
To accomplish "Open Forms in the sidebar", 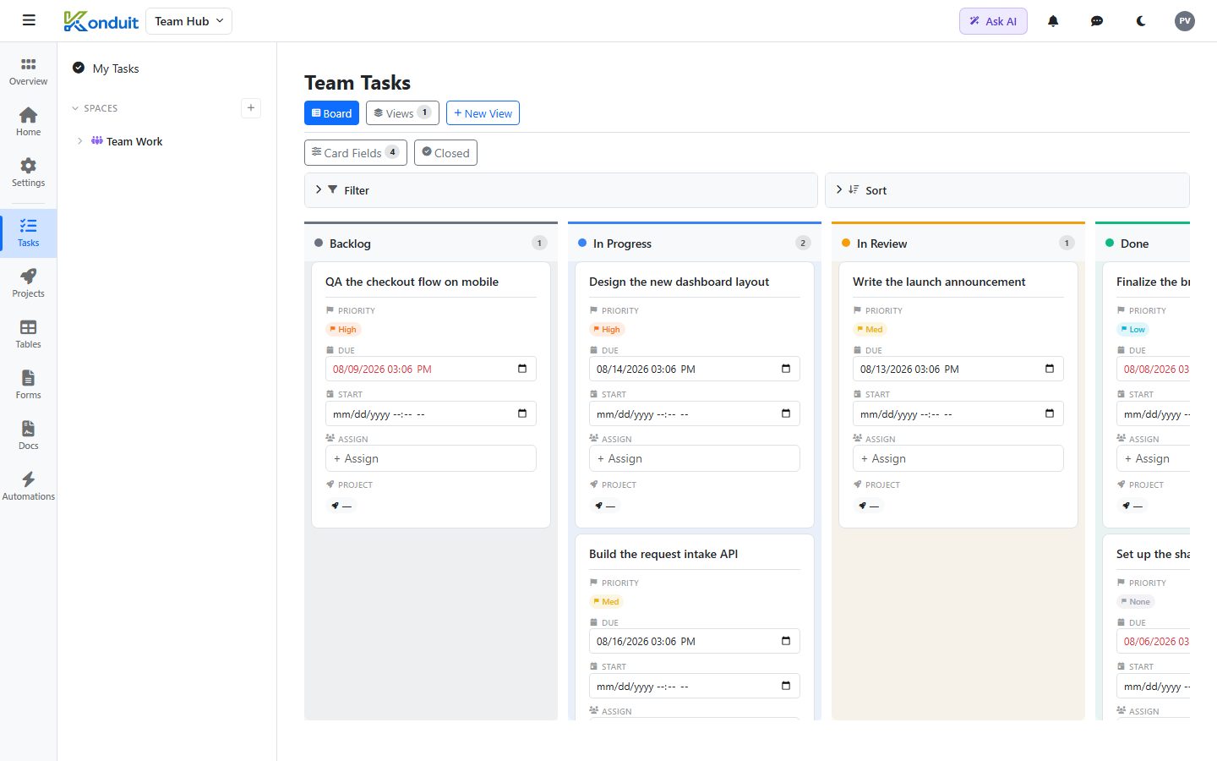I will coord(29,385).
